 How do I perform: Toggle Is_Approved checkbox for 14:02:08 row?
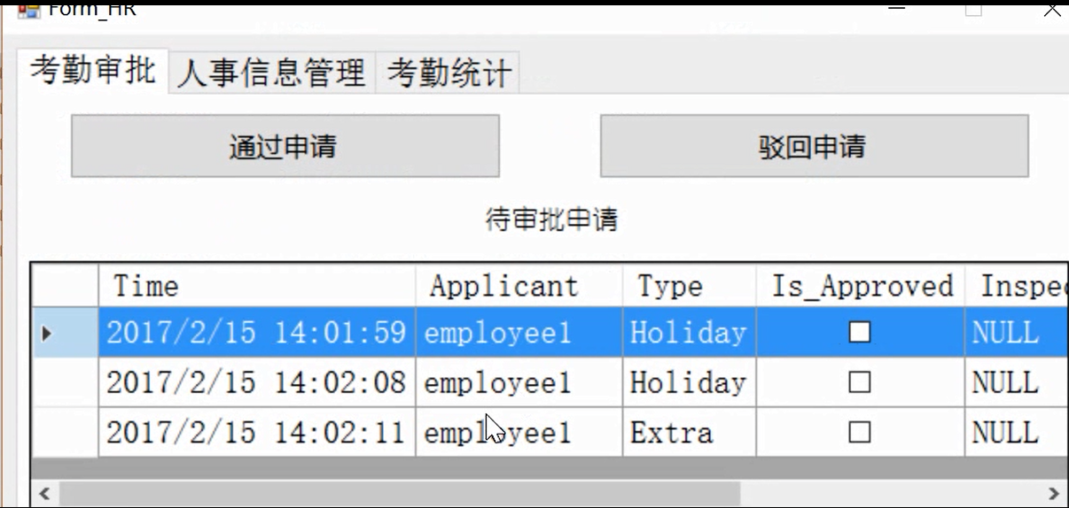859,382
